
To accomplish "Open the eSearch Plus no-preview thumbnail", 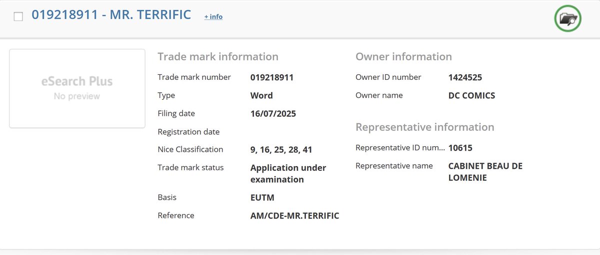I will [x=77, y=88].
